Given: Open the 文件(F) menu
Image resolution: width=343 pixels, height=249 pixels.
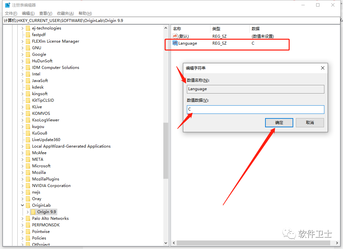Looking at the screenshot, I should [11, 13].
